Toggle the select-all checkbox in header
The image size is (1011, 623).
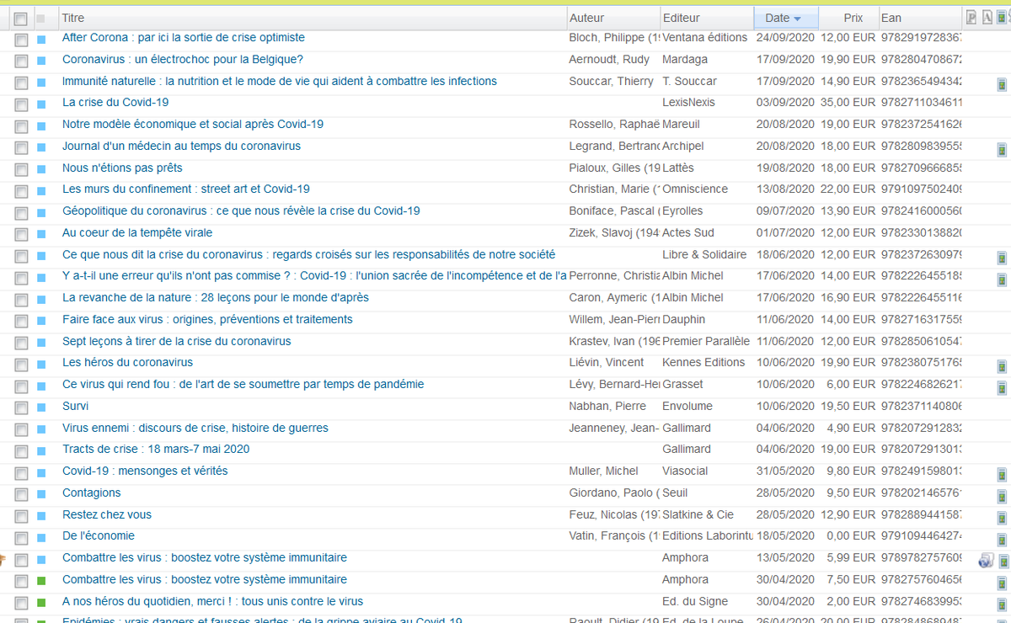point(21,19)
